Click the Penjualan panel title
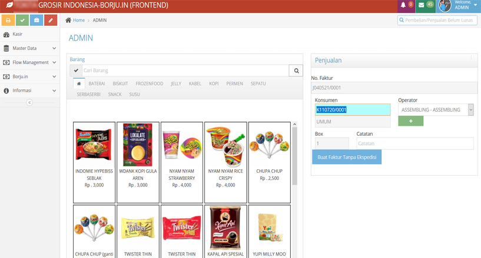Screen dimensions: 481x258 tap(329, 61)
